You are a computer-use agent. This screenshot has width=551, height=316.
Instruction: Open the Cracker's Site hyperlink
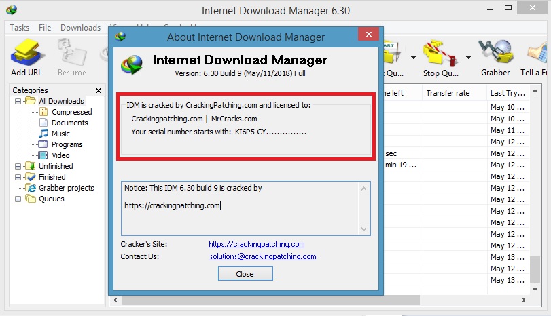[x=257, y=244]
